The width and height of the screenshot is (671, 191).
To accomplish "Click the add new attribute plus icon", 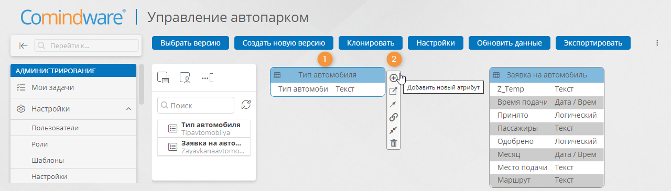I will pos(393,78).
